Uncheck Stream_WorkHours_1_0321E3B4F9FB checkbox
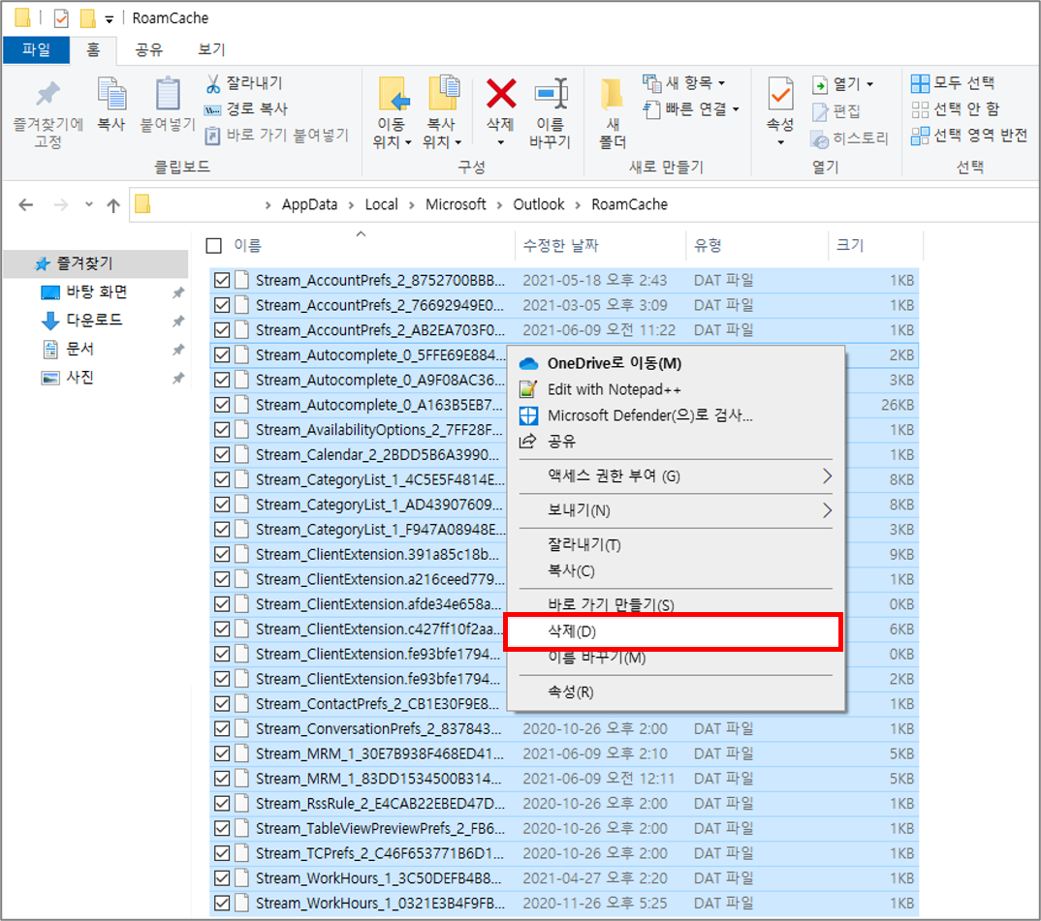Viewport: 1041px width, 921px height. tap(222, 904)
